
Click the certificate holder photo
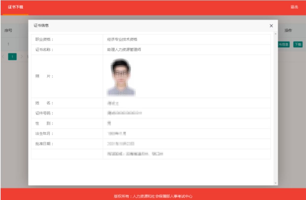click(x=121, y=77)
